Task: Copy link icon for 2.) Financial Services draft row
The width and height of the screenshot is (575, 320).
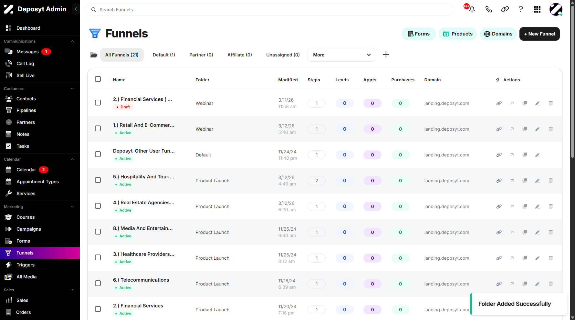Action: (x=499, y=103)
